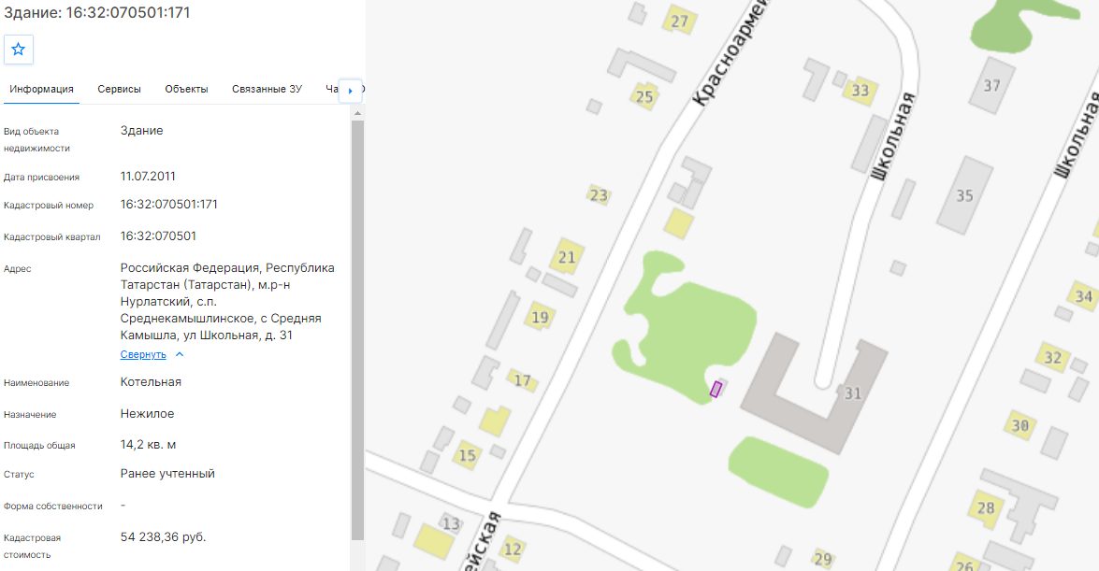Click the address text starting Российская Федерация
The height and width of the screenshot is (571, 1099).
(x=228, y=301)
